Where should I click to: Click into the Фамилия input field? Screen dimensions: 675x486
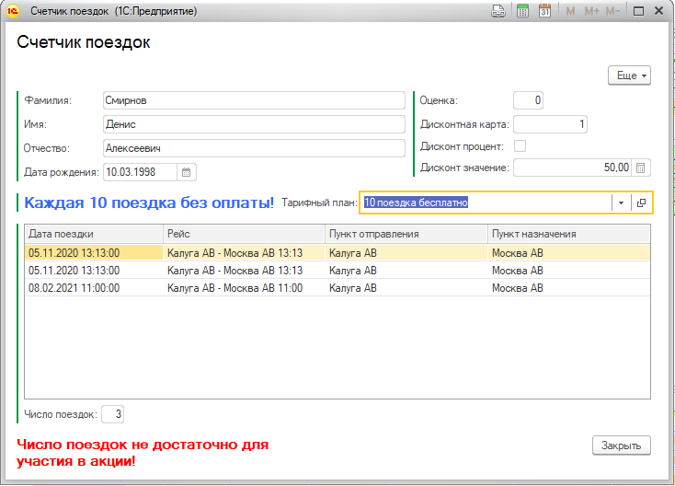click(x=254, y=100)
